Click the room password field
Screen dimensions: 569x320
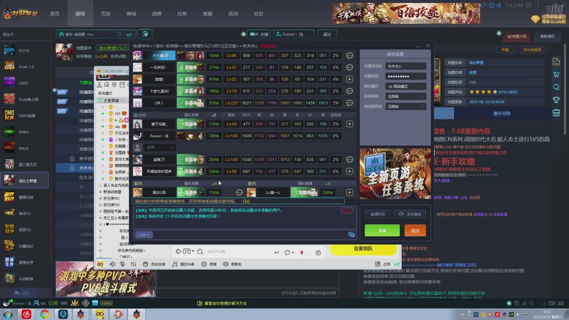pos(405,76)
